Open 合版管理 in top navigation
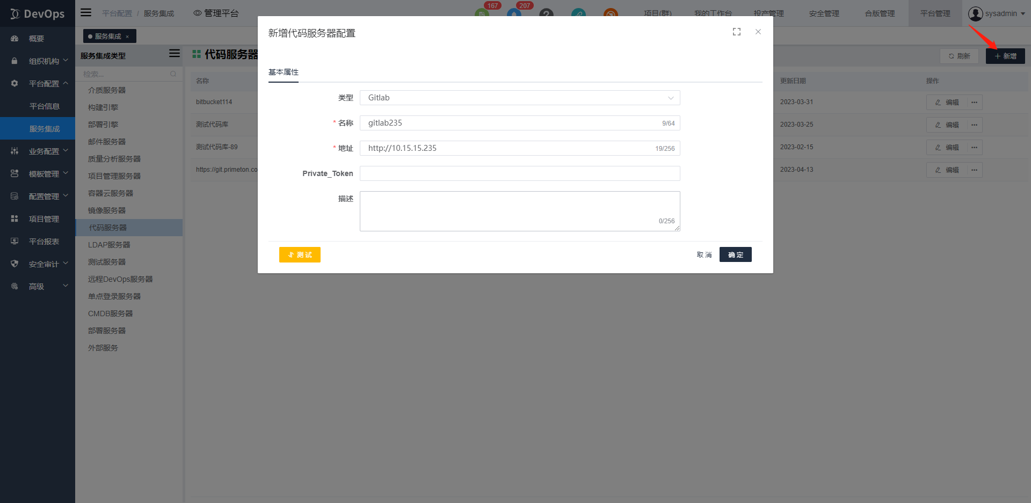1031x503 pixels. coord(880,13)
